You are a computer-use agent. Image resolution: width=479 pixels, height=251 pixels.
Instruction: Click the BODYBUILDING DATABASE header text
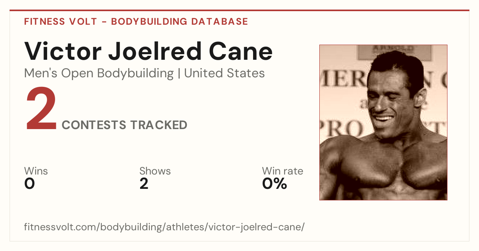[180, 22]
